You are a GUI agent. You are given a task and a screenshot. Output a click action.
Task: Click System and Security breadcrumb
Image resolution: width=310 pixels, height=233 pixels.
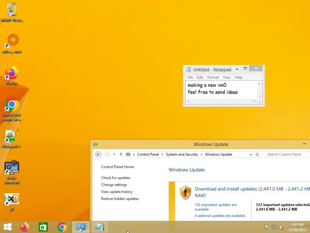(x=182, y=154)
